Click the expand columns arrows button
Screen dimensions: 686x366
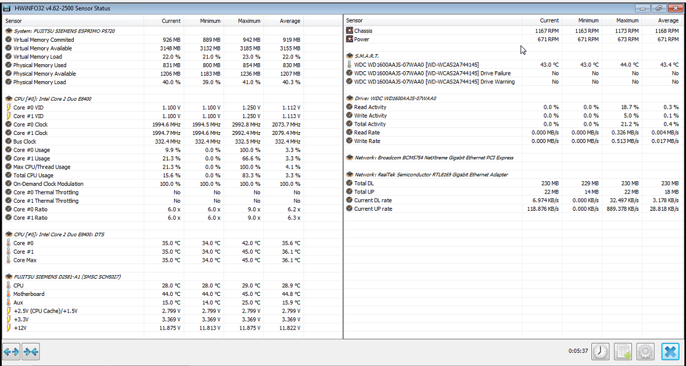coord(12,351)
